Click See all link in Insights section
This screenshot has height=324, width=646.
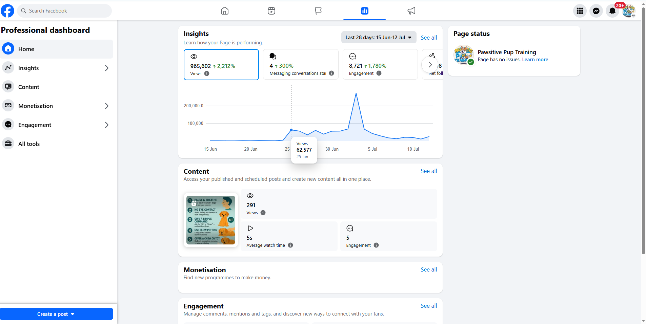[x=429, y=38]
